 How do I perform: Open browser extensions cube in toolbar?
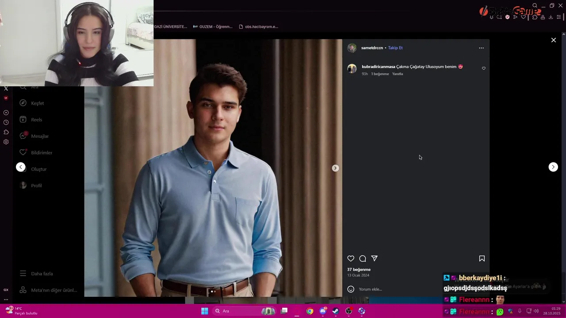(x=535, y=17)
